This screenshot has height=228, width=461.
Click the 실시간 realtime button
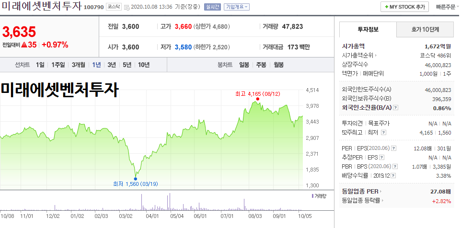coord(212,7)
